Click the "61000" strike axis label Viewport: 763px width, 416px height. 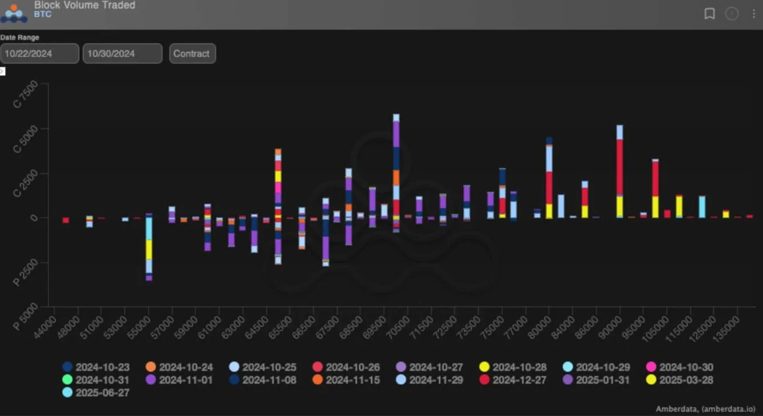tap(210, 328)
